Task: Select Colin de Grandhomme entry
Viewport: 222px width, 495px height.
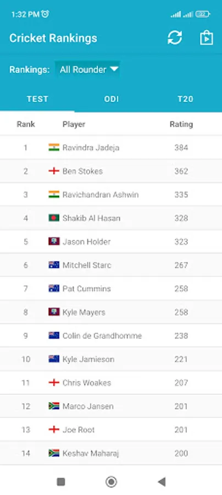Action: tap(111, 335)
